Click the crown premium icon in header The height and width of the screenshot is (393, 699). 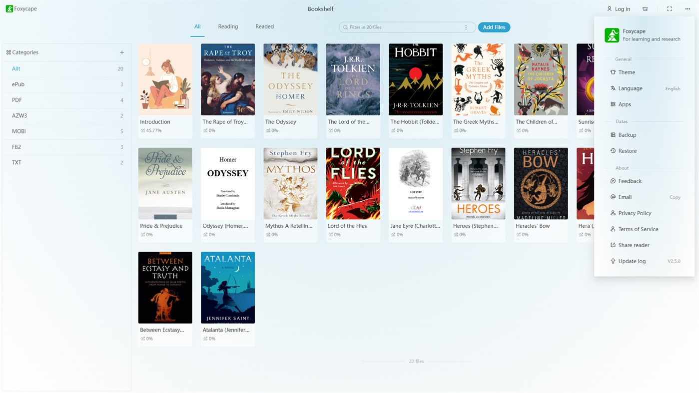pos(645,8)
